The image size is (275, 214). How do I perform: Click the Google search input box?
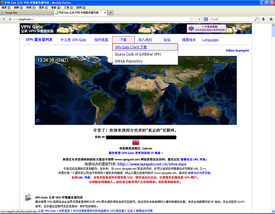(232, 19)
